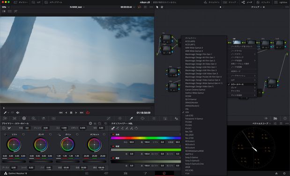The height and width of the screenshot is (176, 290).
Task: Open the N-RAW_test timeline dropdown
Action: (77, 7)
